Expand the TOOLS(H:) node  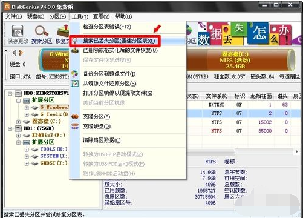coord(27,150)
